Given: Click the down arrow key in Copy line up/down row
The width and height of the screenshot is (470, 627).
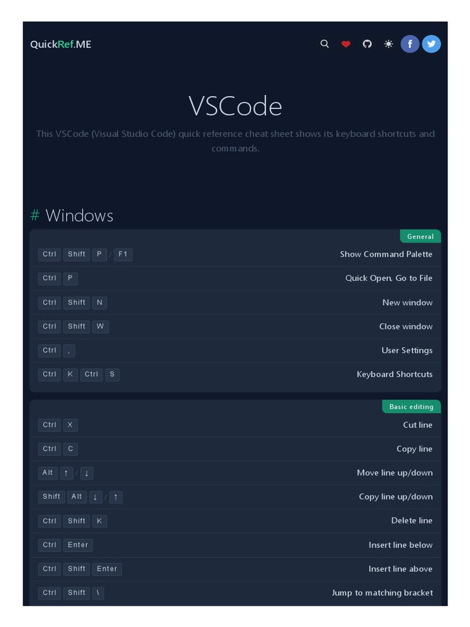Looking at the screenshot, I should click(x=95, y=497).
